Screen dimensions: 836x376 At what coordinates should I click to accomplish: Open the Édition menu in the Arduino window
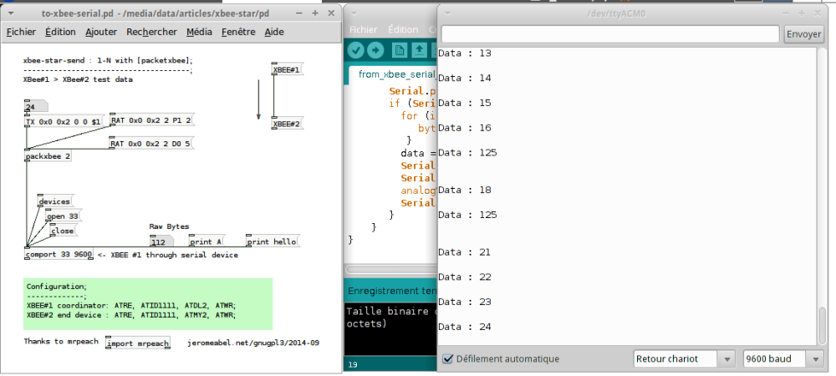[403, 30]
